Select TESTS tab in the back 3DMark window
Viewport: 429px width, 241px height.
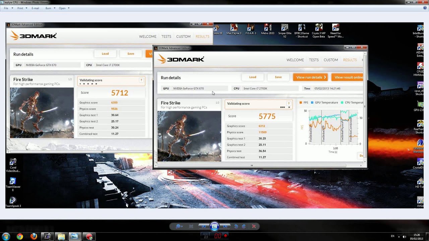(x=166, y=36)
